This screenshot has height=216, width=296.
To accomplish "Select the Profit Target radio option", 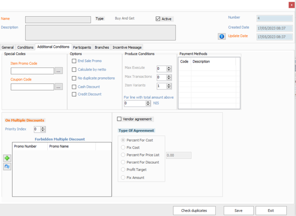I will click(x=123, y=170).
